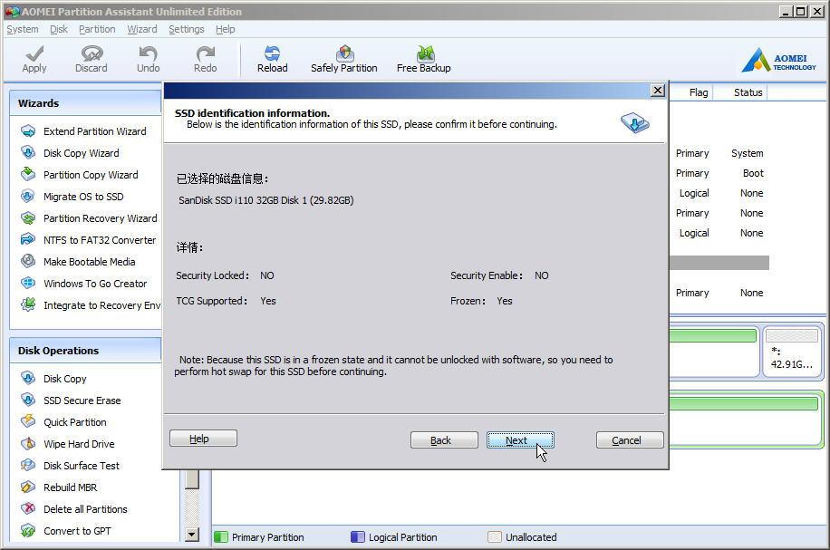830x550 pixels.
Task: Click the Next button in dialog
Action: click(520, 439)
